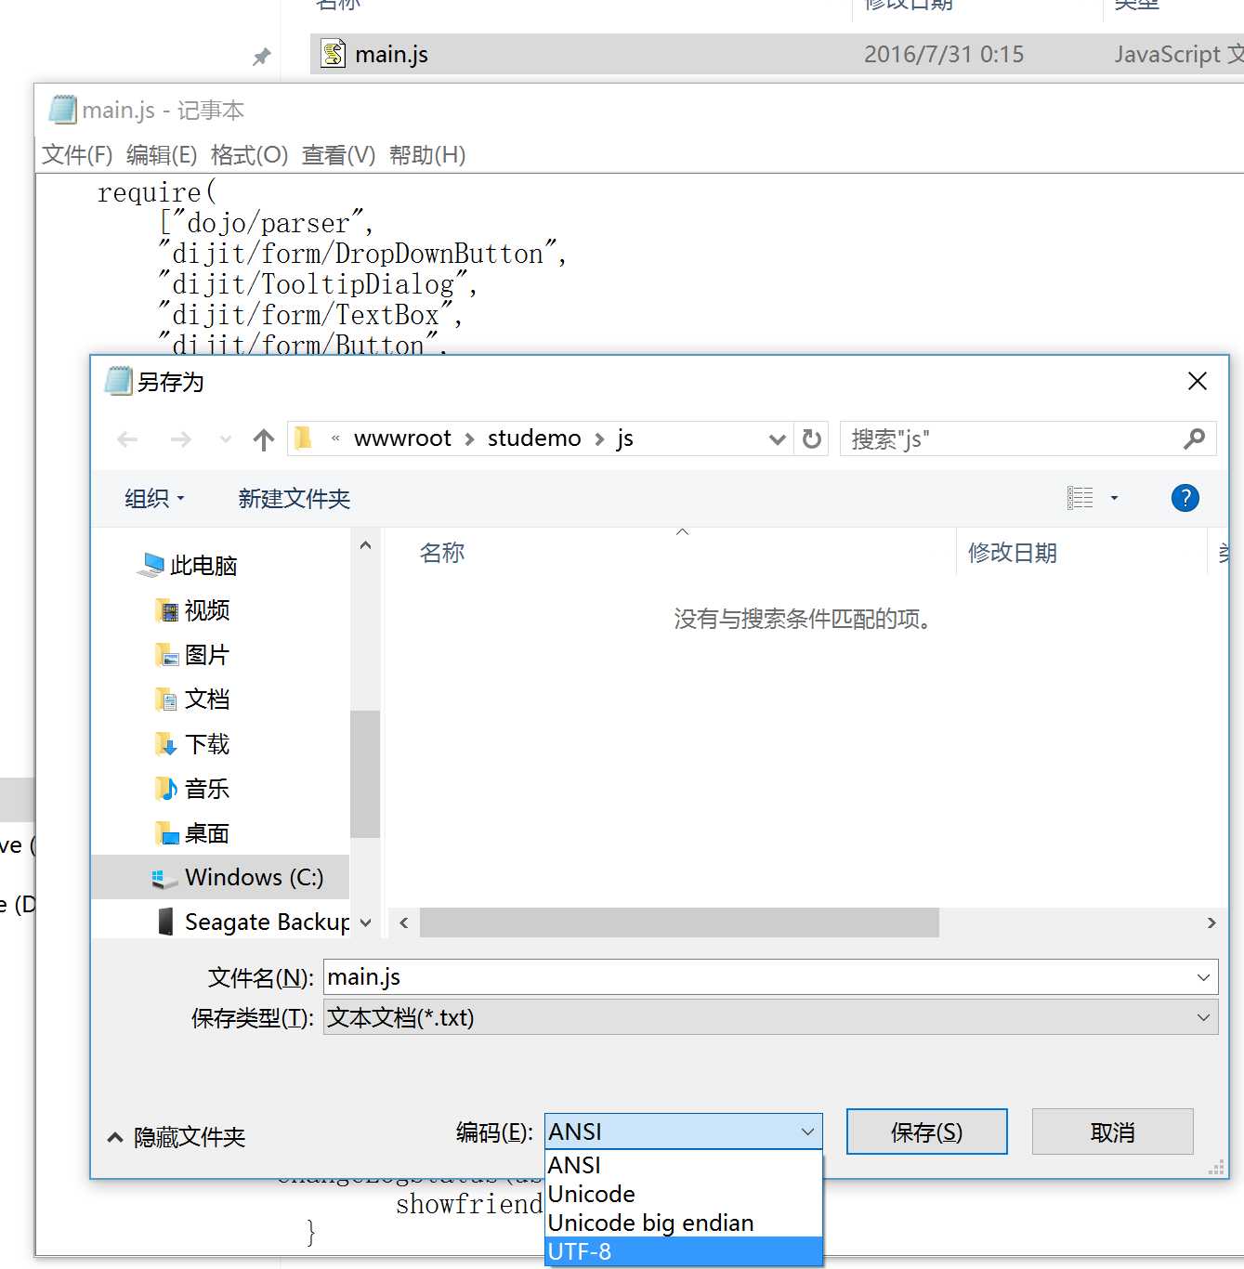The image size is (1244, 1269).
Task: Click the search magnifier icon
Action: pyautogui.click(x=1195, y=438)
